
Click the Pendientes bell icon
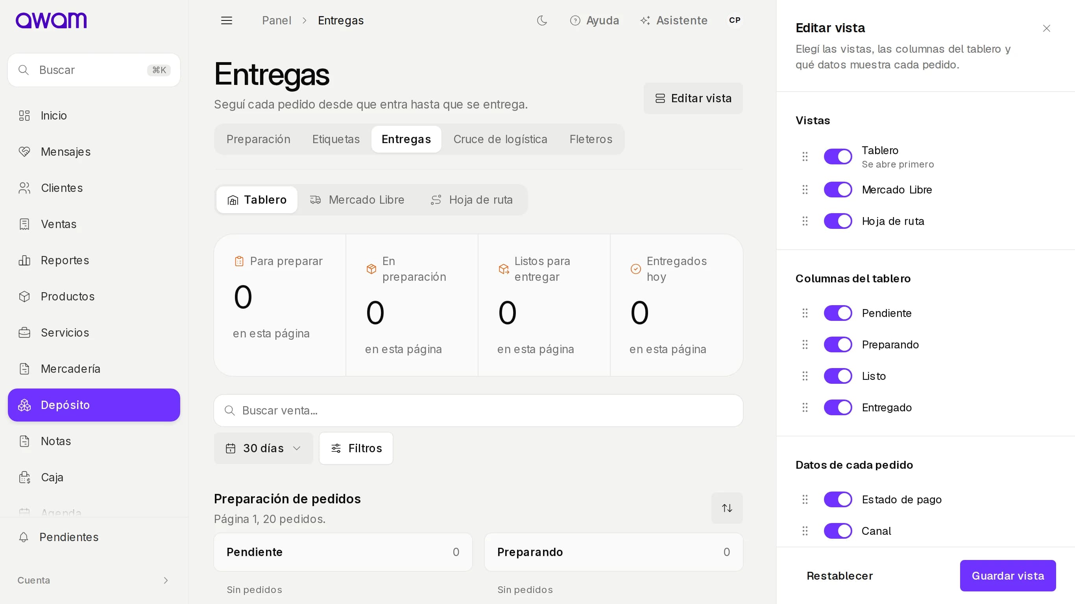click(24, 537)
